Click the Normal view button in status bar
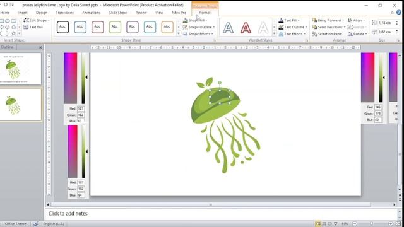This screenshot has width=404, height=227. (318, 224)
